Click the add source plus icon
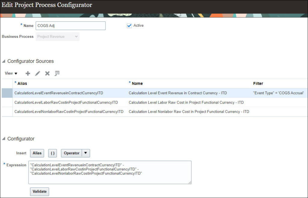The height and width of the screenshot is (198, 308). (28, 73)
